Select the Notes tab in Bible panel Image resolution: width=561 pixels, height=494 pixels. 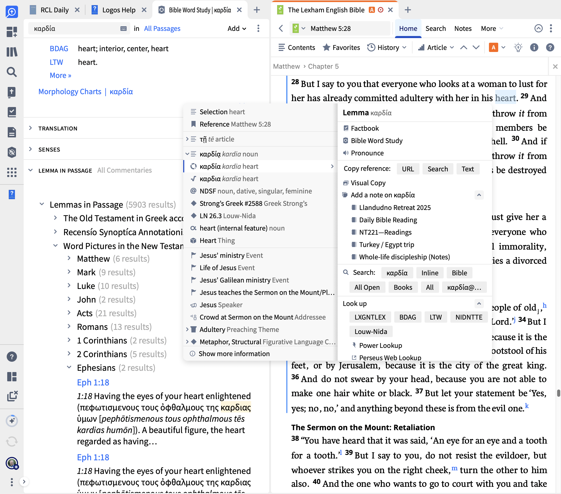463,29
